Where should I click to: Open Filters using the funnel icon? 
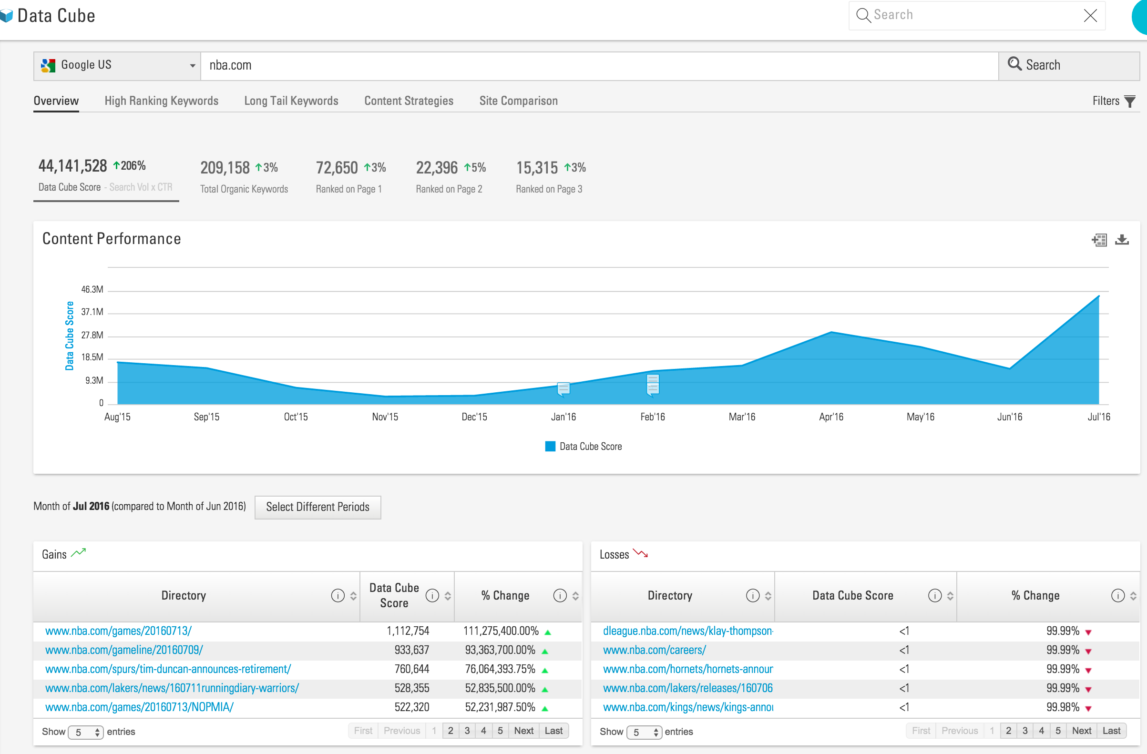click(x=1131, y=101)
